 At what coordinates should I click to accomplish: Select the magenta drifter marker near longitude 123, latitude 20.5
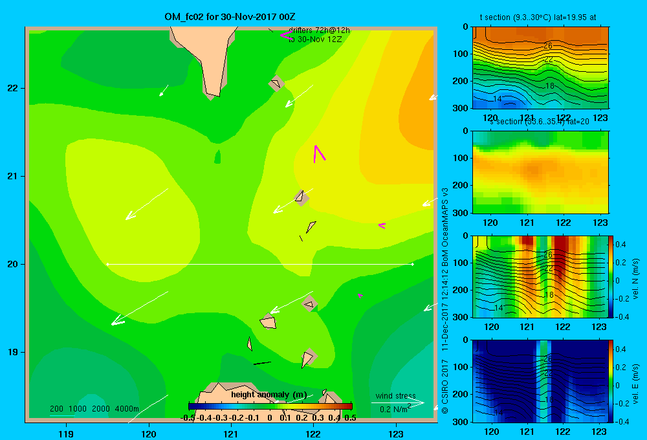(382, 226)
